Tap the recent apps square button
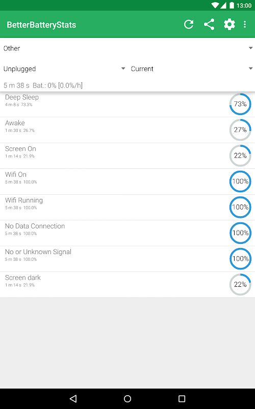The image size is (255, 409). point(182,399)
